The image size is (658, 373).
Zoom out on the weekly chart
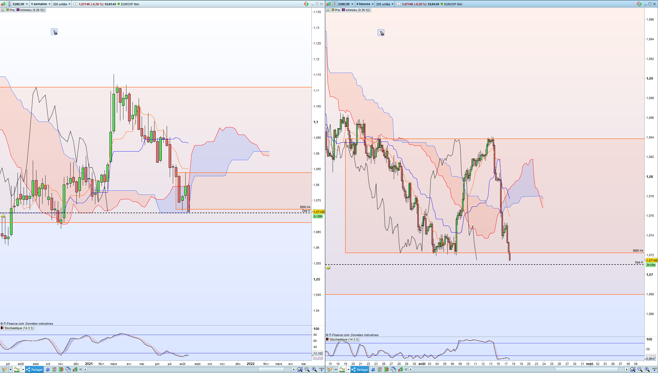[x=307, y=369]
